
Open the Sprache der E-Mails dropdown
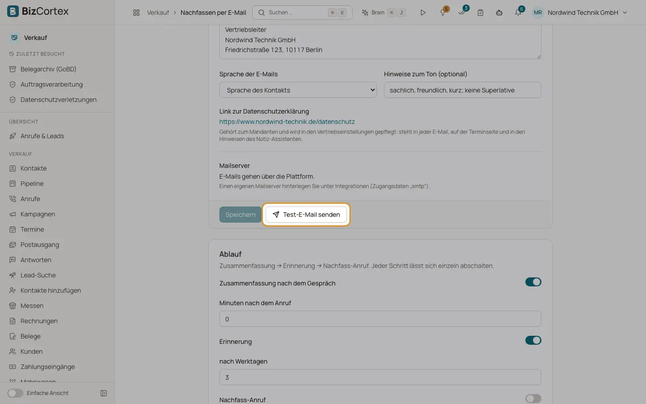coord(298,90)
